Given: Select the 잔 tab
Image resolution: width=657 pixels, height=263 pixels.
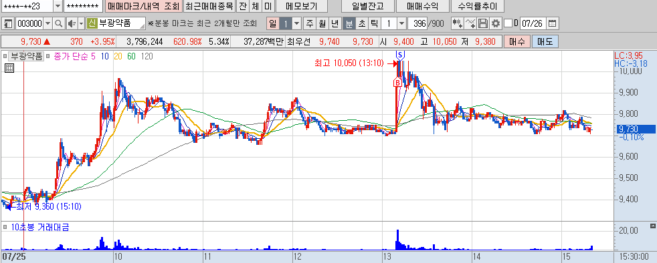Looking at the screenshot, I should pyautogui.click(x=243, y=6).
